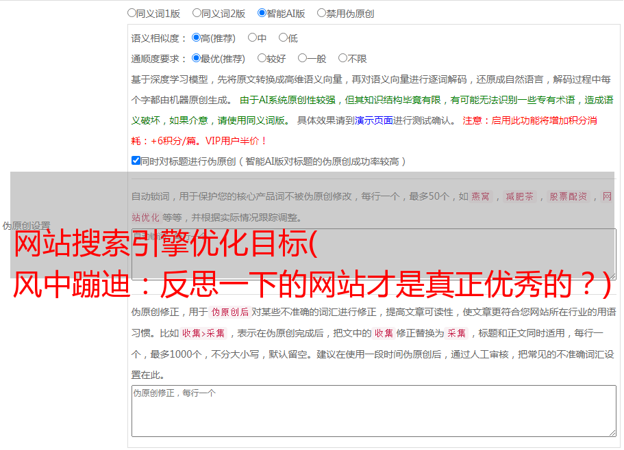This screenshot has height=450, width=624.
Task: Select the 同义词2版 radio option
Action: [x=197, y=13]
